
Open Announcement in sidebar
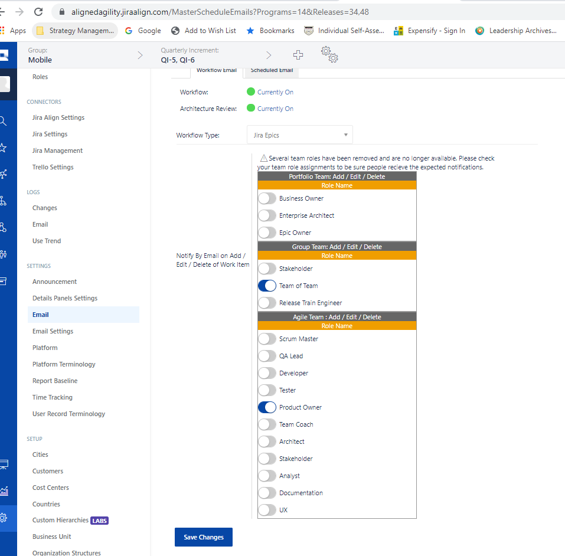pos(54,282)
